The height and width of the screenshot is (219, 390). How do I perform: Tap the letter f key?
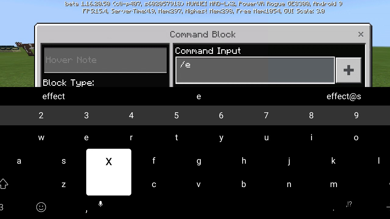(154, 161)
